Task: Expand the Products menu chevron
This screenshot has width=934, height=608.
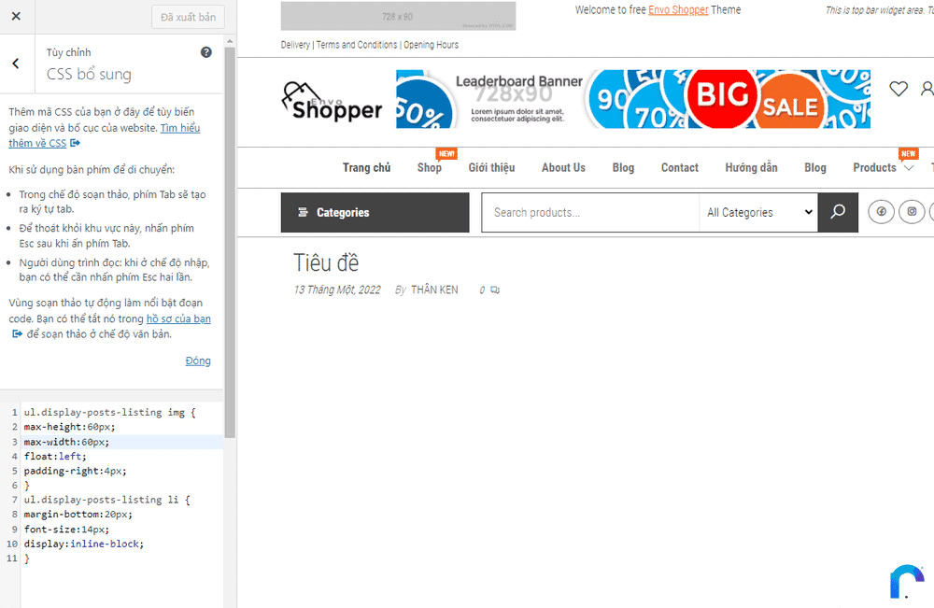Action: coord(908,168)
